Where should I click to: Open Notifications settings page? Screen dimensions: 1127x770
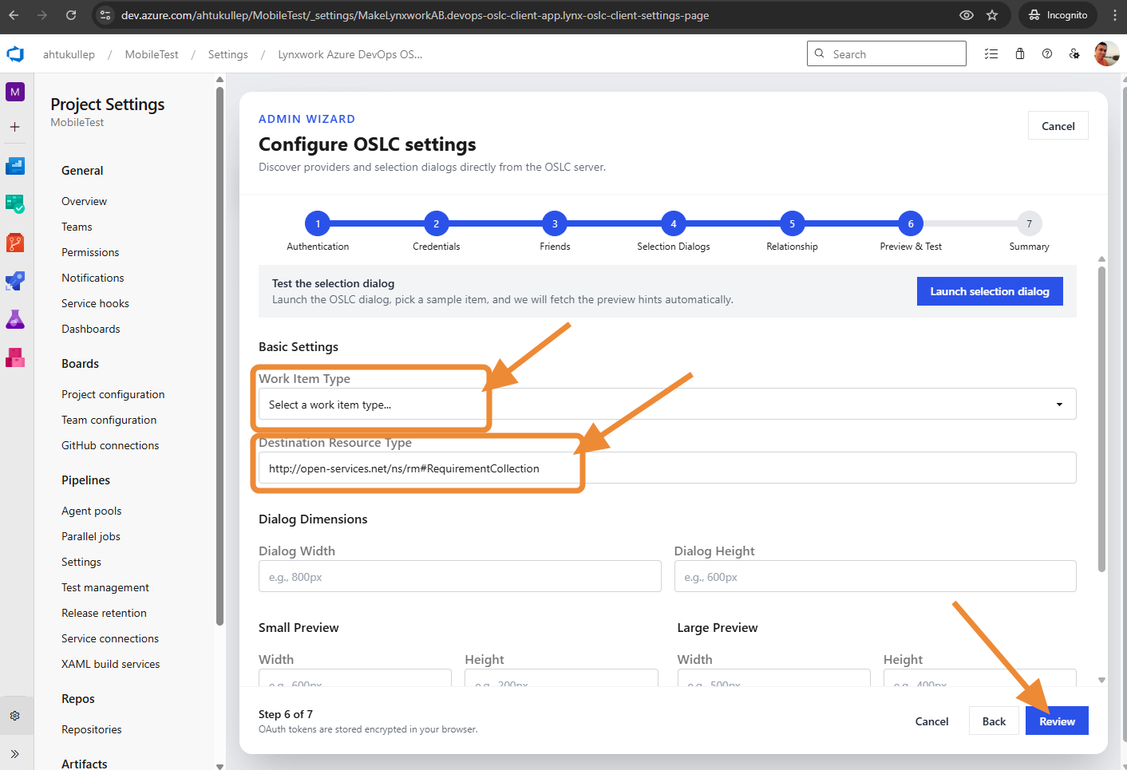tap(93, 278)
